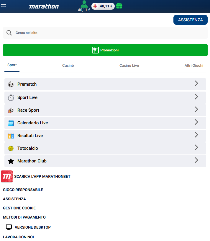This screenshot has height=241, width=210.
Task: Click the 40,11 € balance pill
Action: [x=103, y=6]
